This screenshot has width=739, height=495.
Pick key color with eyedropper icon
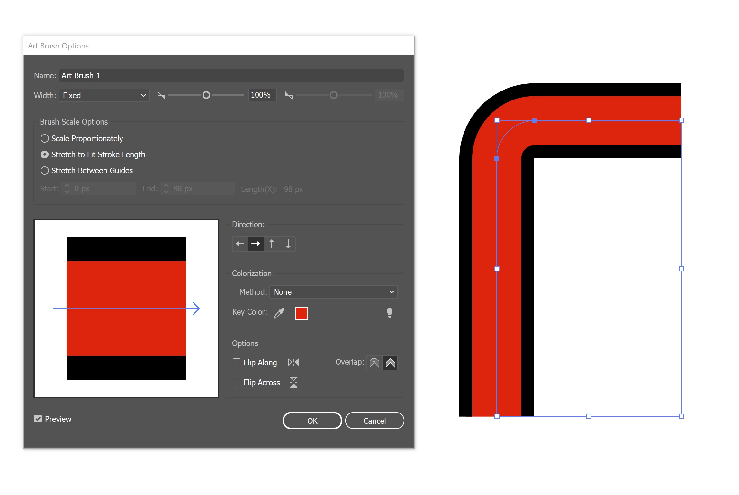pyautogui.click(x=279, y=313)
